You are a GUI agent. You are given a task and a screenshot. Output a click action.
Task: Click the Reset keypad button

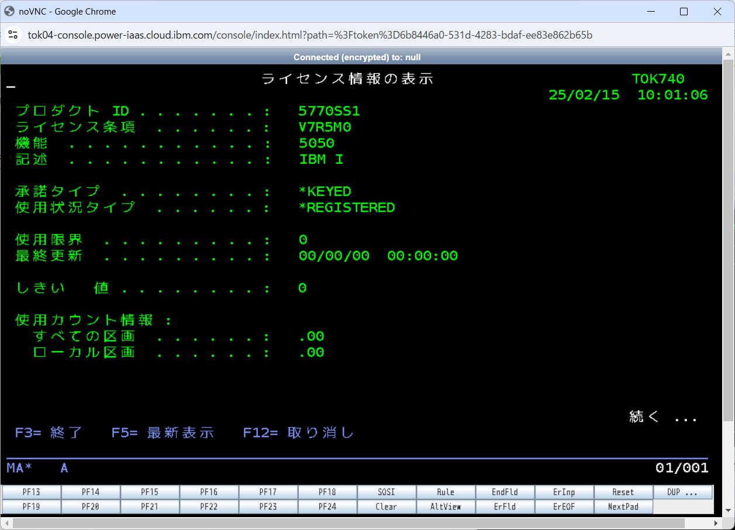coord(623,492)
